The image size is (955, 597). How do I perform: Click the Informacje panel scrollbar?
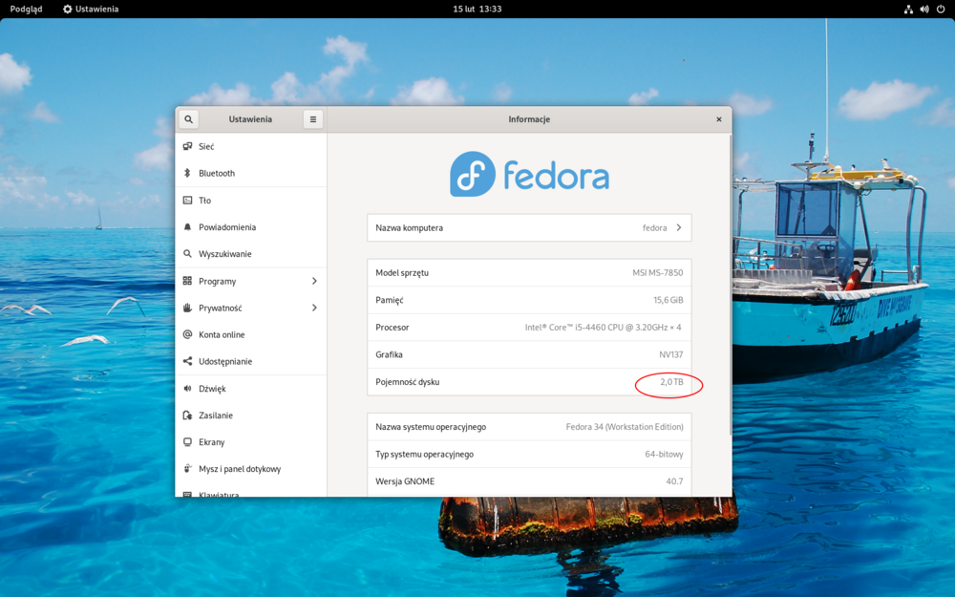tap(730, 284)
